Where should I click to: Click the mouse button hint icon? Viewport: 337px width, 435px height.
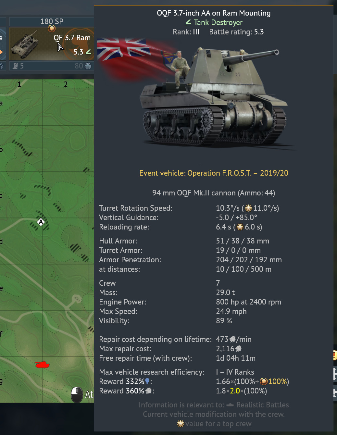(77, 394)
